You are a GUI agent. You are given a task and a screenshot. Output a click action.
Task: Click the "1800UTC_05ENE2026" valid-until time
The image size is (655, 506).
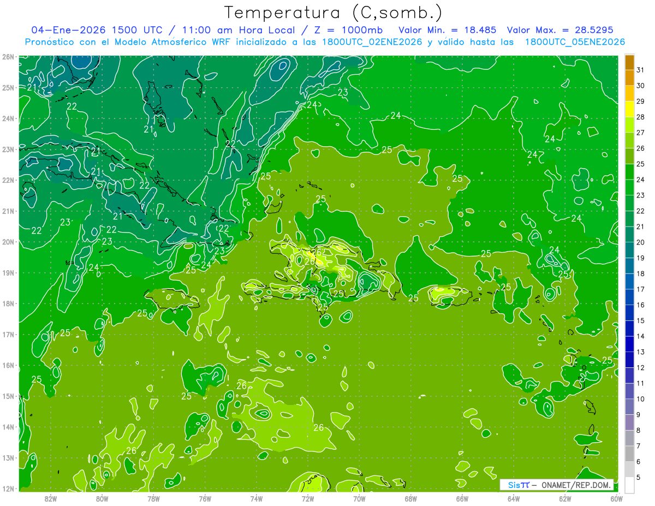click(574, 42)
